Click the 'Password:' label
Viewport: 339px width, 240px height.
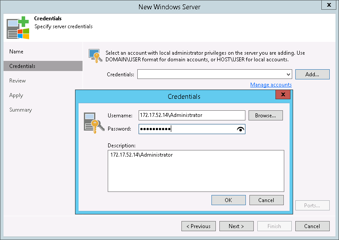[x=119, y=129]
